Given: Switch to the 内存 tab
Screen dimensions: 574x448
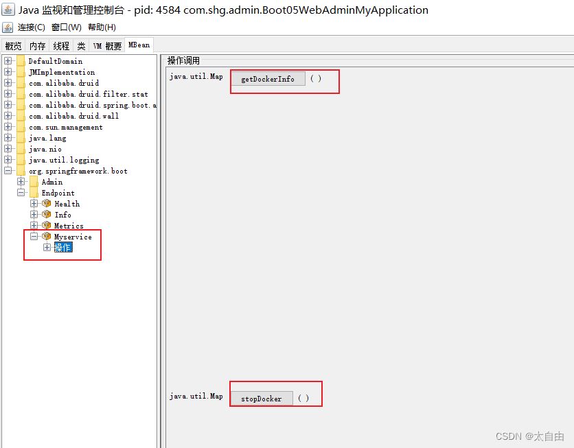Looking at the screenshot, I should pos(37,45).
